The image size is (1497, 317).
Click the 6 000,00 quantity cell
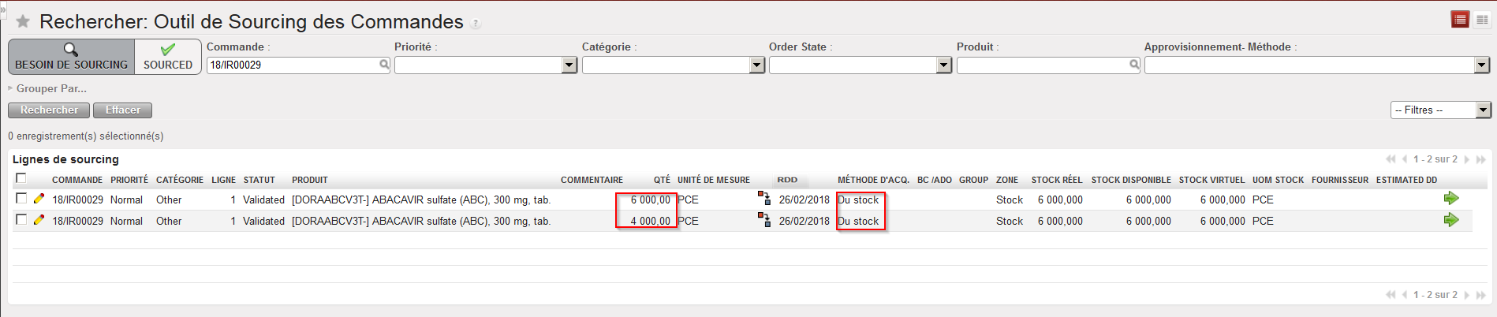click(x=650, y=200)
